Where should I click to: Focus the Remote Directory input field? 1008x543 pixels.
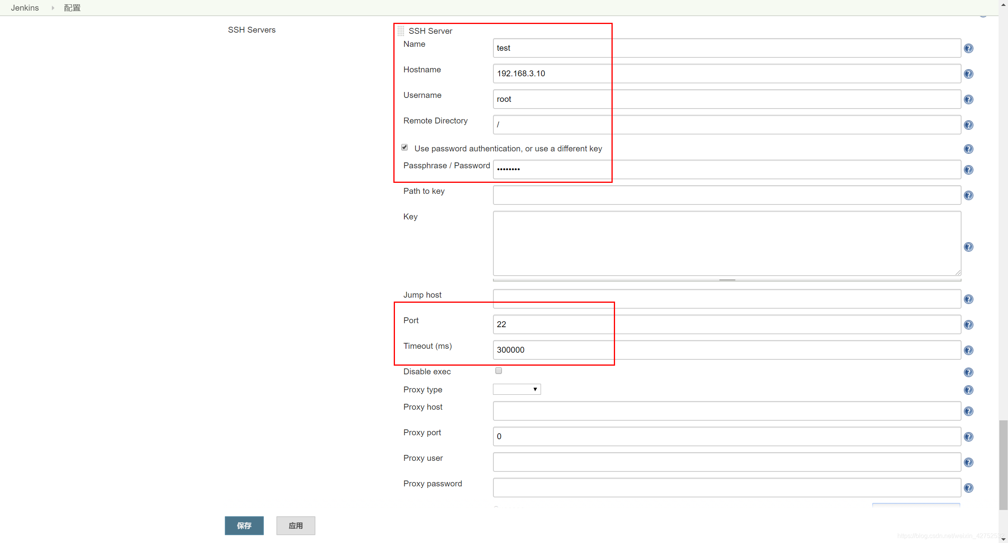tap(727, 125)
